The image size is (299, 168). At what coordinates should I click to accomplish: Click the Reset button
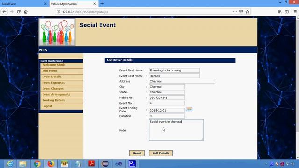[x=137, y=153]
